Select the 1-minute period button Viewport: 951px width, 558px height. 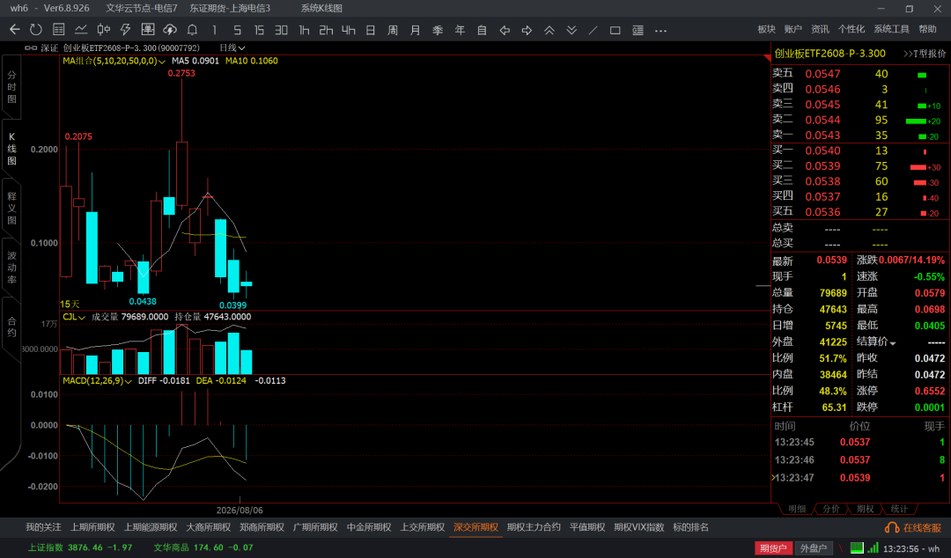pyautogui.click(x=214, y=30)
